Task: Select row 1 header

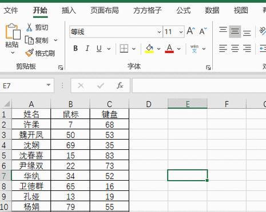Action: (x=6, y=114)
